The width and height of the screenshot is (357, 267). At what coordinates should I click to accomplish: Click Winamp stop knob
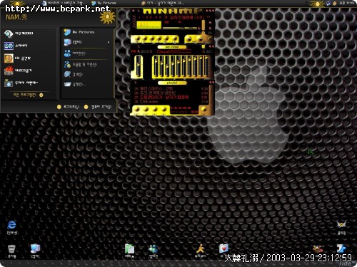[159, 38]
